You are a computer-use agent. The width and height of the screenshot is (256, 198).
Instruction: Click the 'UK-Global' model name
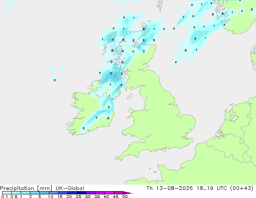point(70,188)
